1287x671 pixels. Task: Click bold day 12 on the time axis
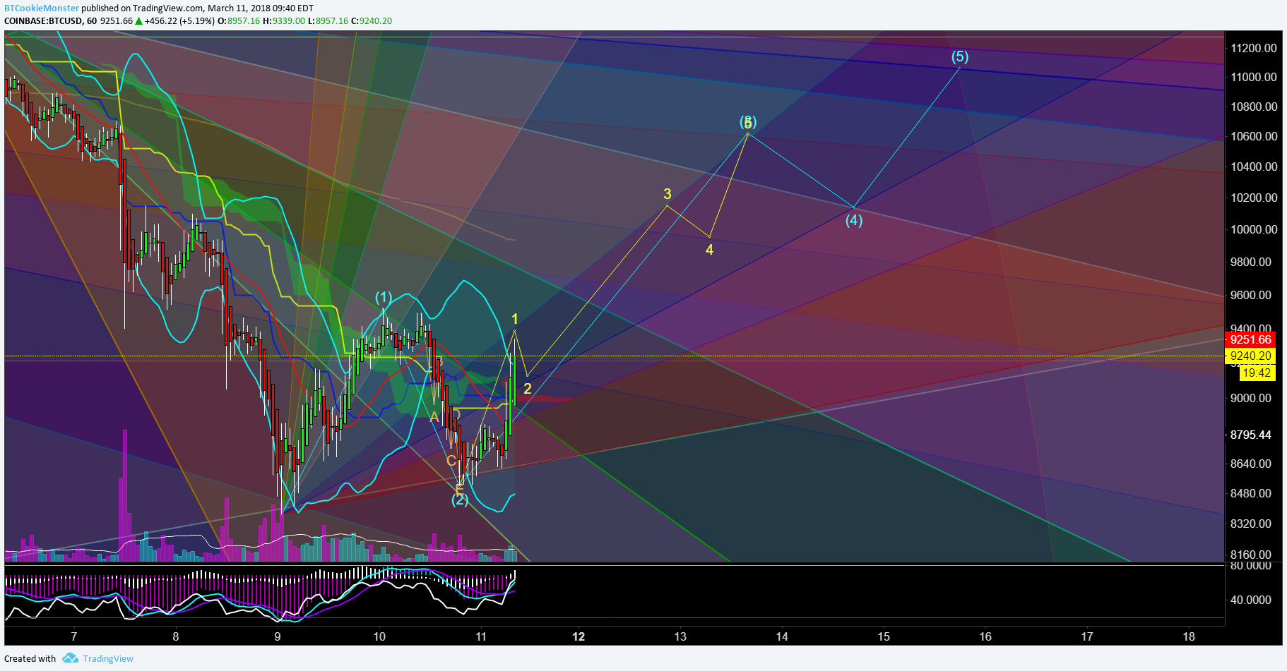coord(579,636)
